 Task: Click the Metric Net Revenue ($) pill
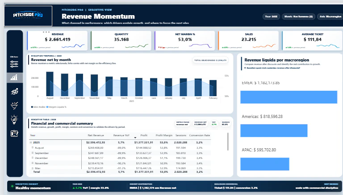tap(298, 16)
